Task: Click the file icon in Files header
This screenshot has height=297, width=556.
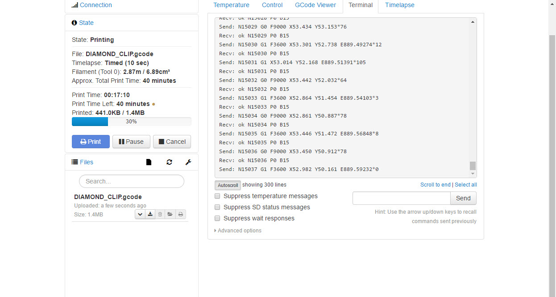Action: coord(149,163)
